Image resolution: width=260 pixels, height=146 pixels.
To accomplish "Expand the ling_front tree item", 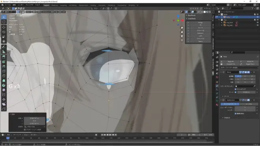I will click(222, 22).
